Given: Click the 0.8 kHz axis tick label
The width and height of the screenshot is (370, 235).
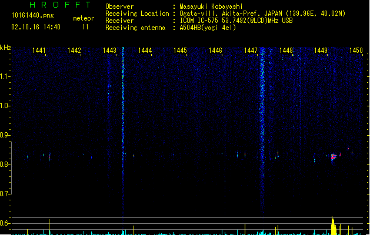Looking at the screenshot, I should pos(5,164).
